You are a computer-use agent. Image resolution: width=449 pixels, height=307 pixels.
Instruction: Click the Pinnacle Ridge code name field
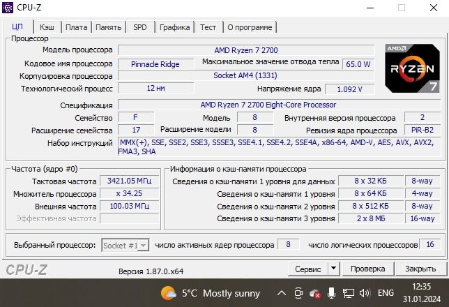click(155, 64)
